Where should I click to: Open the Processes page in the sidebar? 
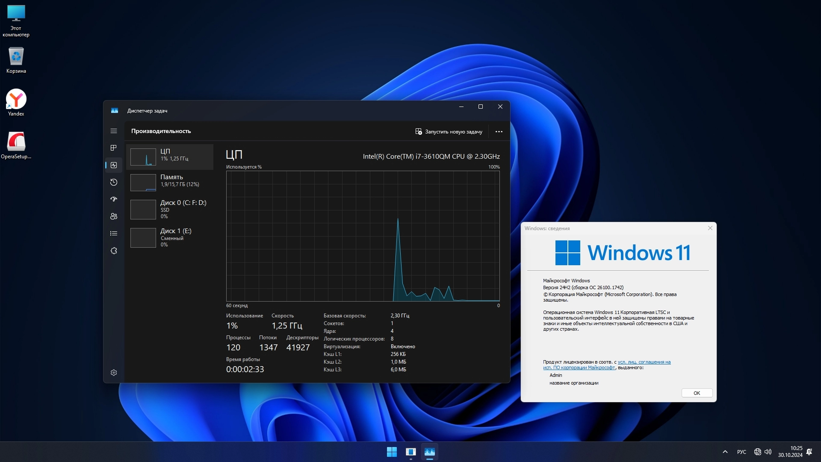114,148
